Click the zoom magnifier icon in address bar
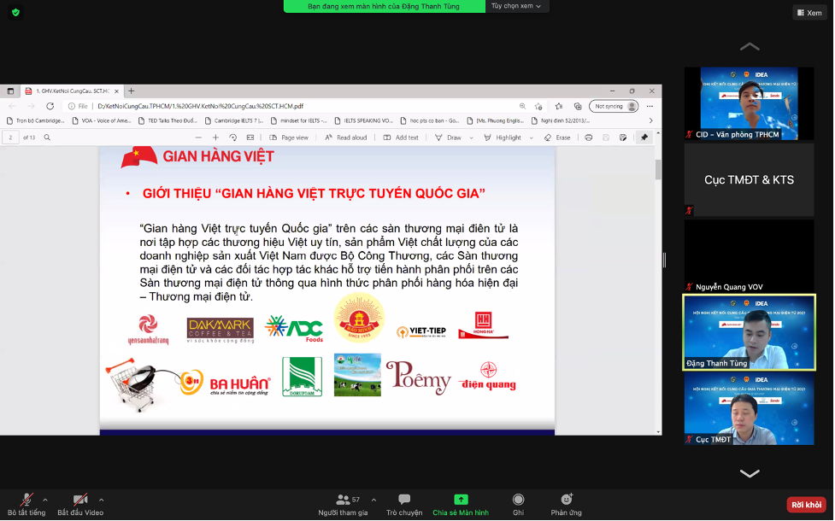Screen dimensions: 835x521 (522, 106)
